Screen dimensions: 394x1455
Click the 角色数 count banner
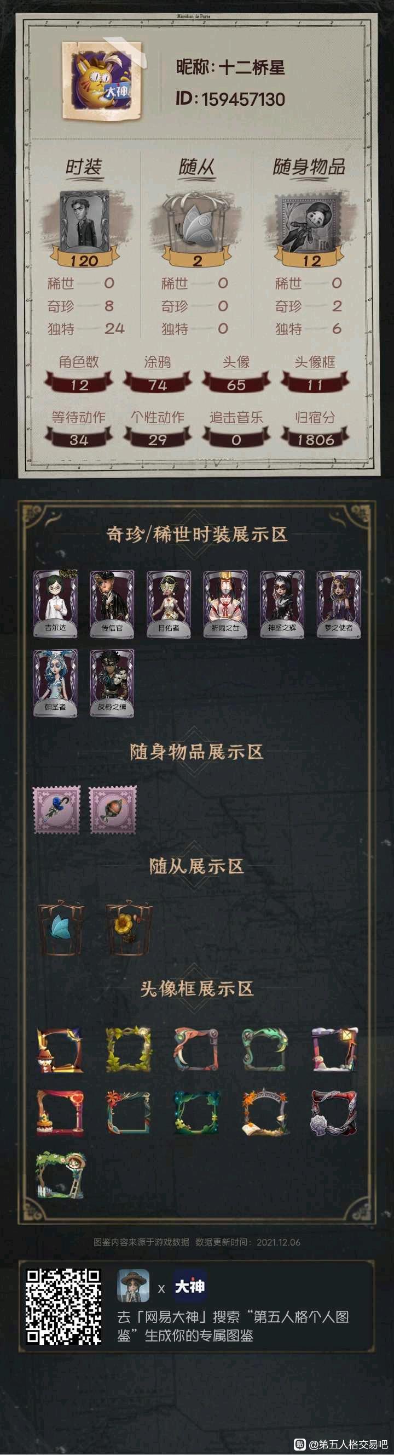79,385
